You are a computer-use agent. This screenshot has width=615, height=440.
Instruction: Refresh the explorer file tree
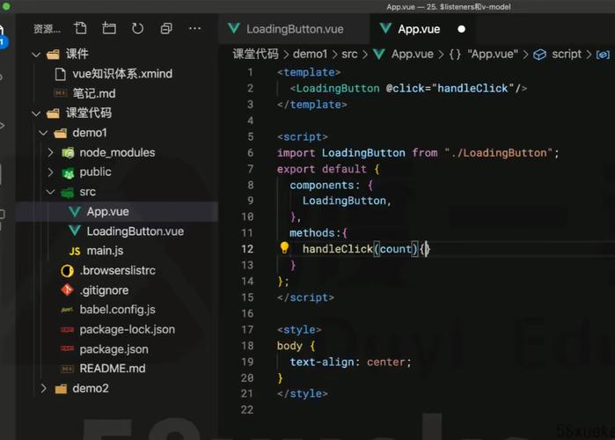(x=137, y=28)
